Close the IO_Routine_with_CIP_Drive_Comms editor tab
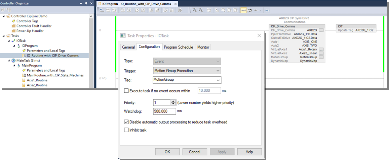 (x=175, y=4)
